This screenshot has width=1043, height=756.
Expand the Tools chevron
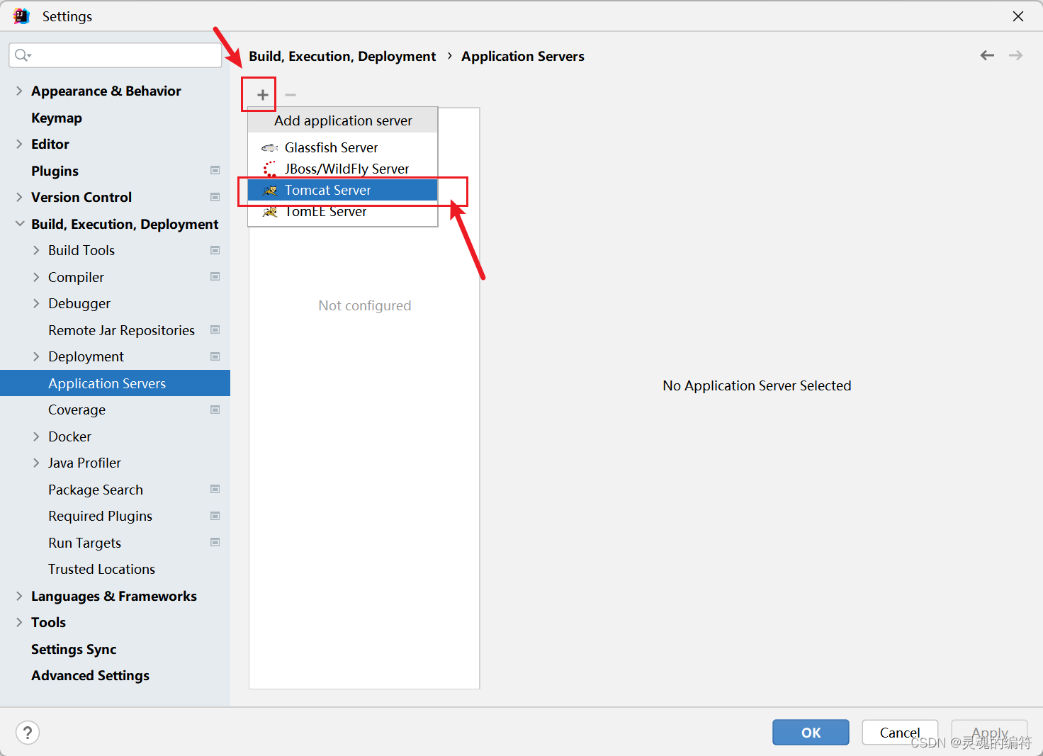coord(19,622)
